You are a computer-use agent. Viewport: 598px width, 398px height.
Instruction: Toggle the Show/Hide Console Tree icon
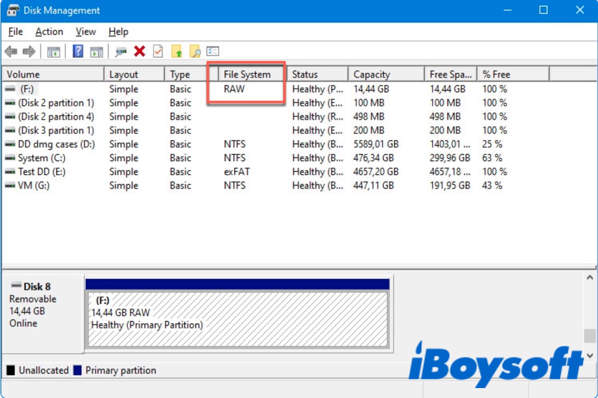point(54,51)
